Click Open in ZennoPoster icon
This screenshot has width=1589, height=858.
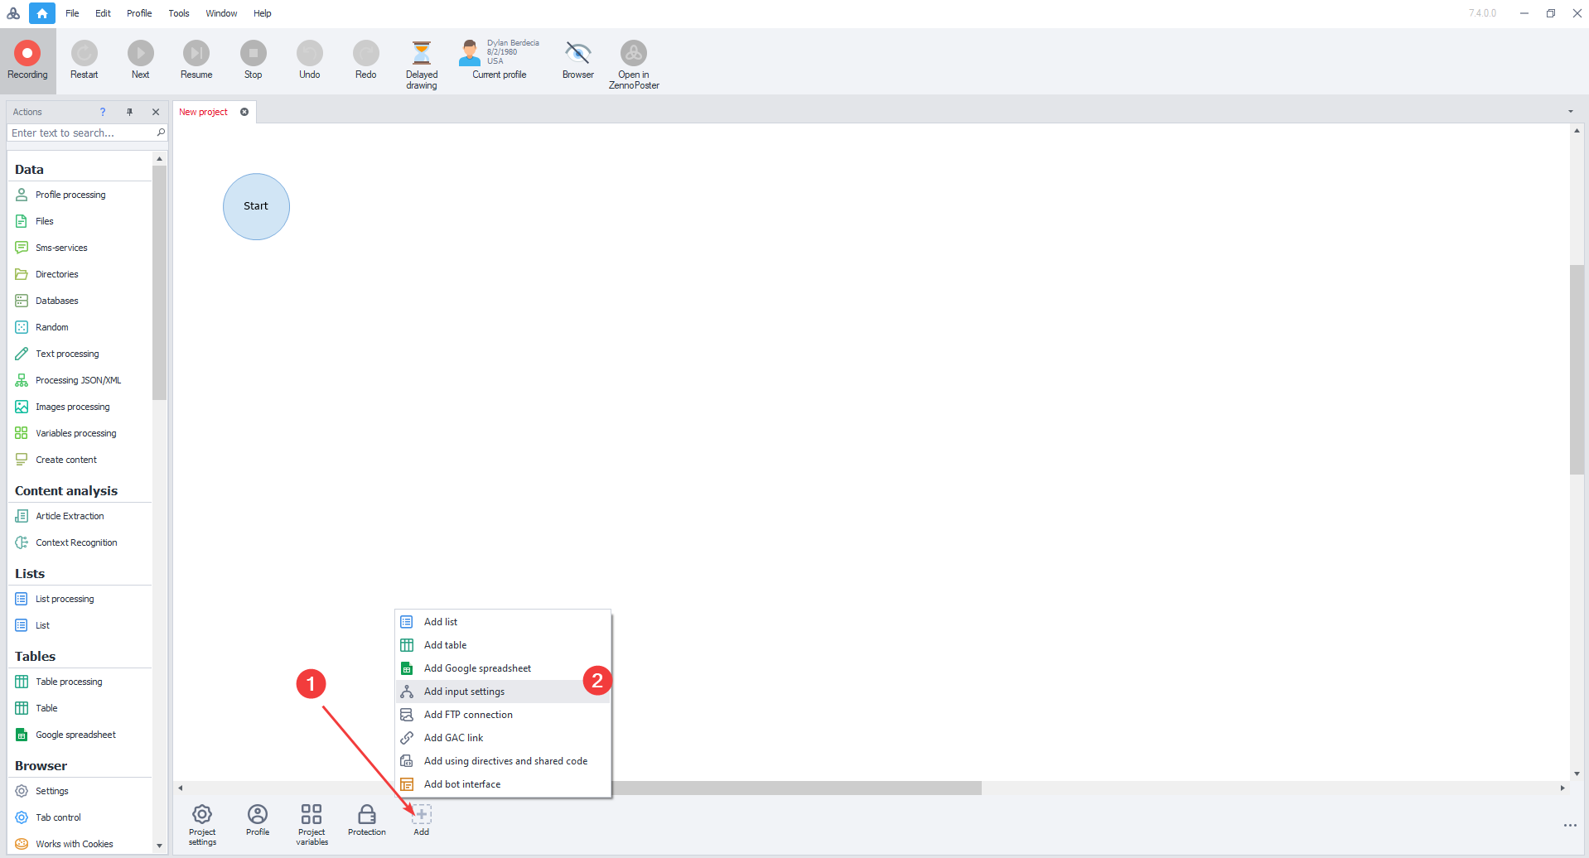(633, 55)
